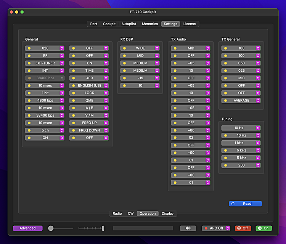Switch to the Port tab
286x244 pixels.
[x=93, y=24]
